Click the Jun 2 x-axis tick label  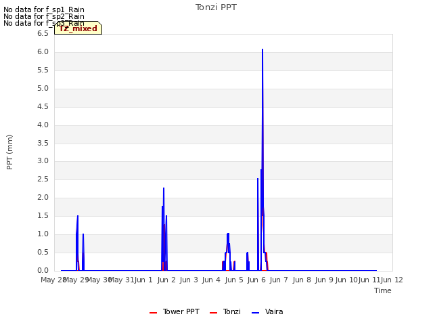pyautogui.click(x=166, y=280)
